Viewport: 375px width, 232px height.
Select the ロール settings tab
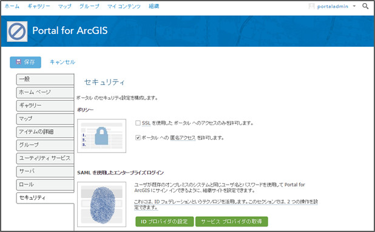(x=45, y=185)
